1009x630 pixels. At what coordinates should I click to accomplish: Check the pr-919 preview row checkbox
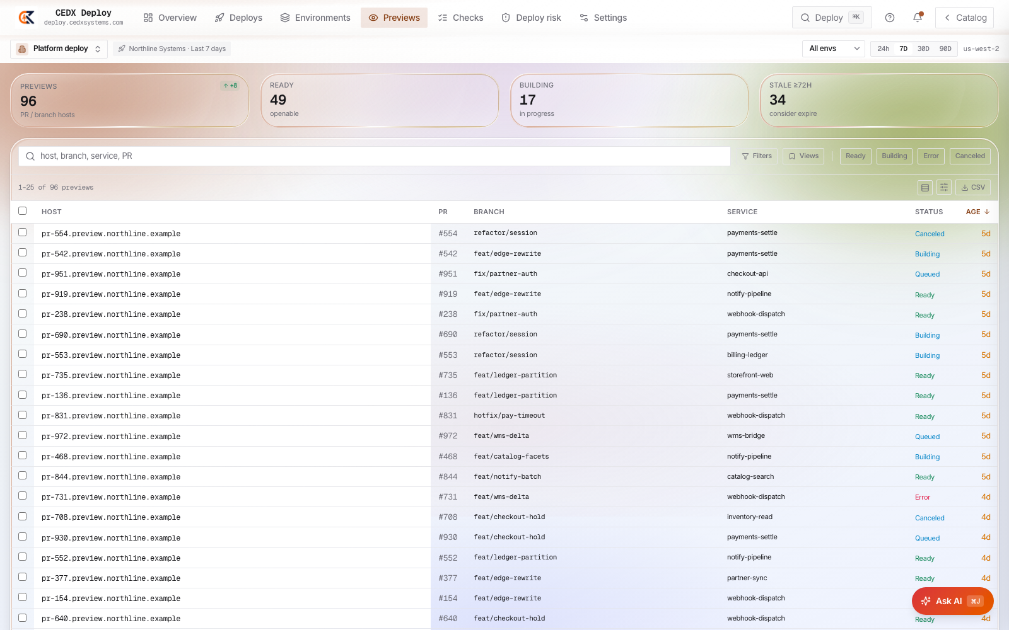pos(23,294)
